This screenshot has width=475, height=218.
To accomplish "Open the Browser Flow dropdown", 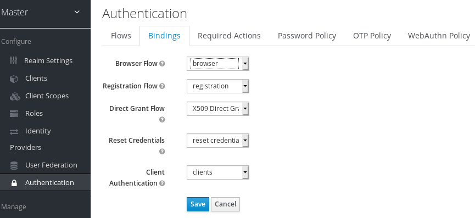I will 218,64.
